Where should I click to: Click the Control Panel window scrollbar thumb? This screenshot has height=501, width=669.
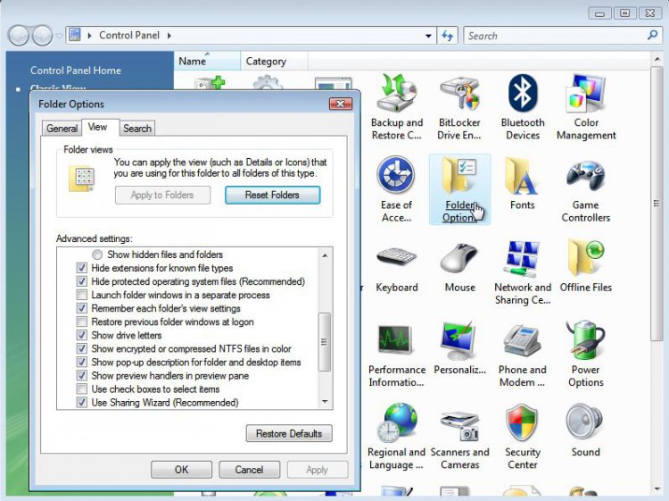[657, 204]
